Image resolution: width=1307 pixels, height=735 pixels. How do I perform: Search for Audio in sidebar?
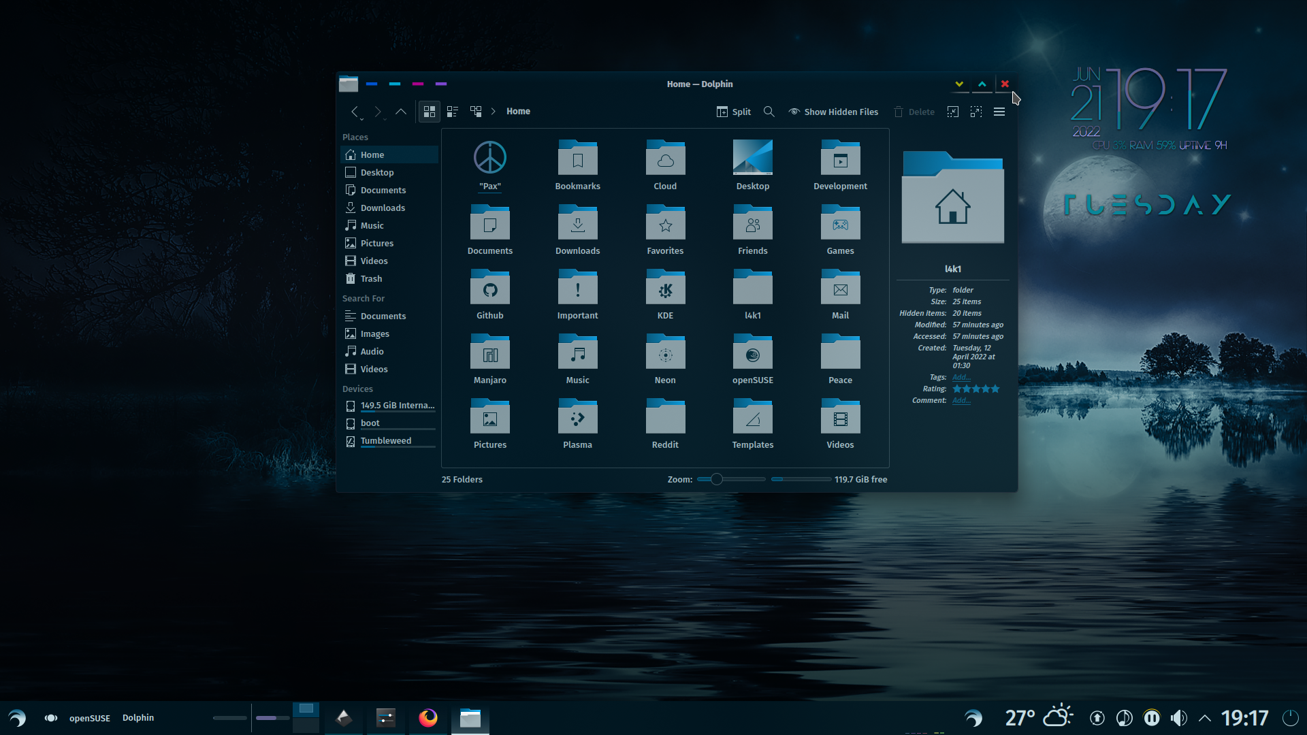pos(389,351)
